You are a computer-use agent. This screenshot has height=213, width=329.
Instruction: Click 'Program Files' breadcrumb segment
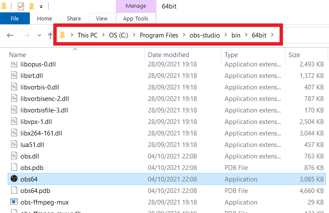(x=159, y=35)
